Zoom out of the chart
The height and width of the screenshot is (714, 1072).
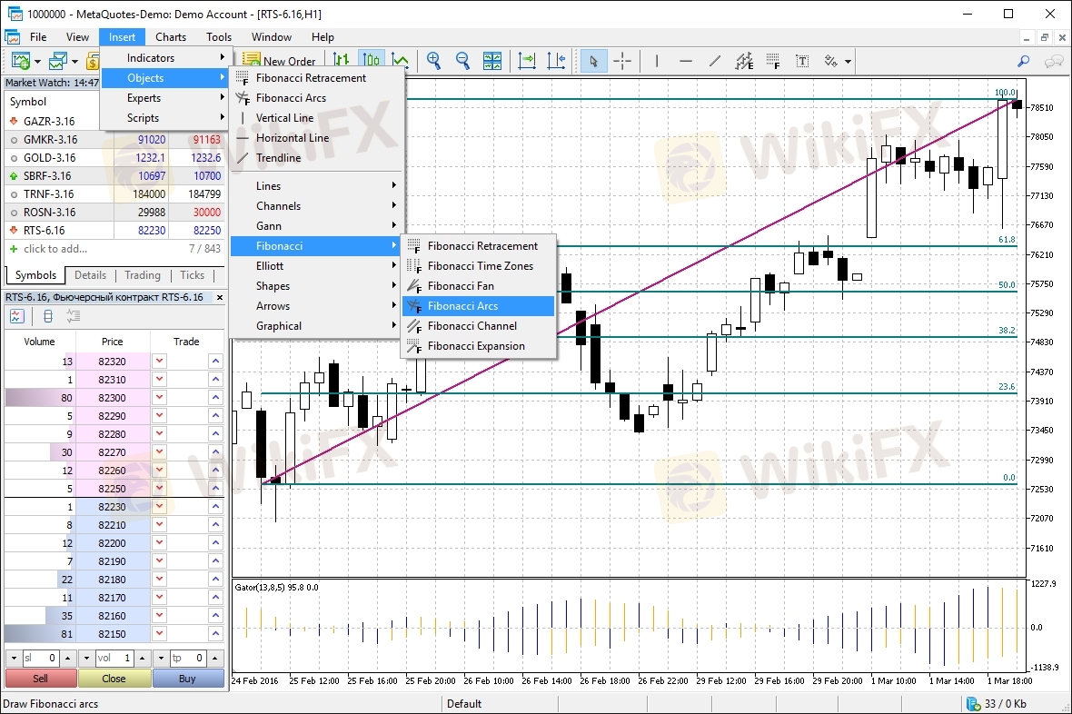462,61
